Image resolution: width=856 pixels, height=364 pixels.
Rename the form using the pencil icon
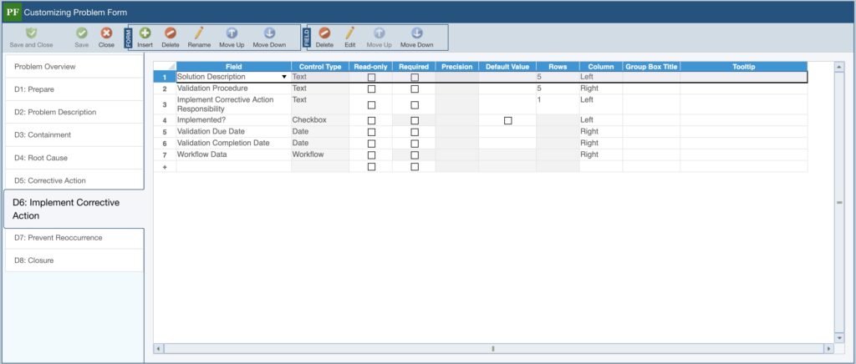pyautogui.click(x=199, y=33)
